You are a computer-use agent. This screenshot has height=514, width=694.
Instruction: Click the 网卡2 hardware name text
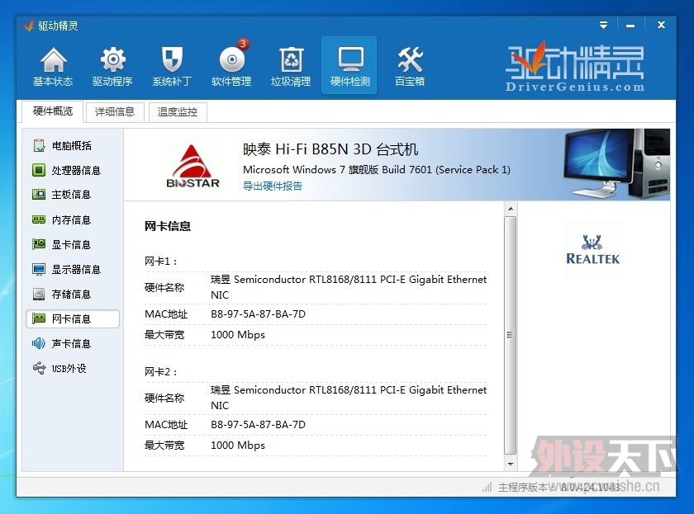pyautogui.click(x=349, y=398)
